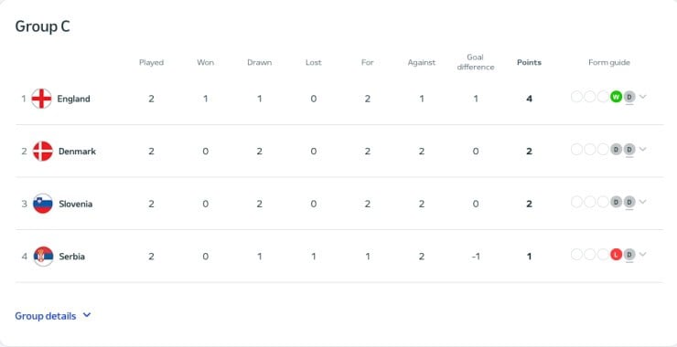The image size is (677, 347).
Task: Select the Goal difference column header
Action: [476, 62]
